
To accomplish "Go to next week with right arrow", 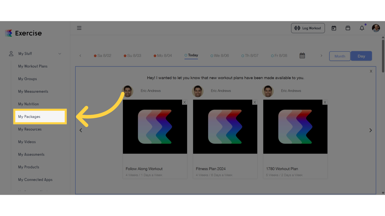I will [x=321, y=56].
